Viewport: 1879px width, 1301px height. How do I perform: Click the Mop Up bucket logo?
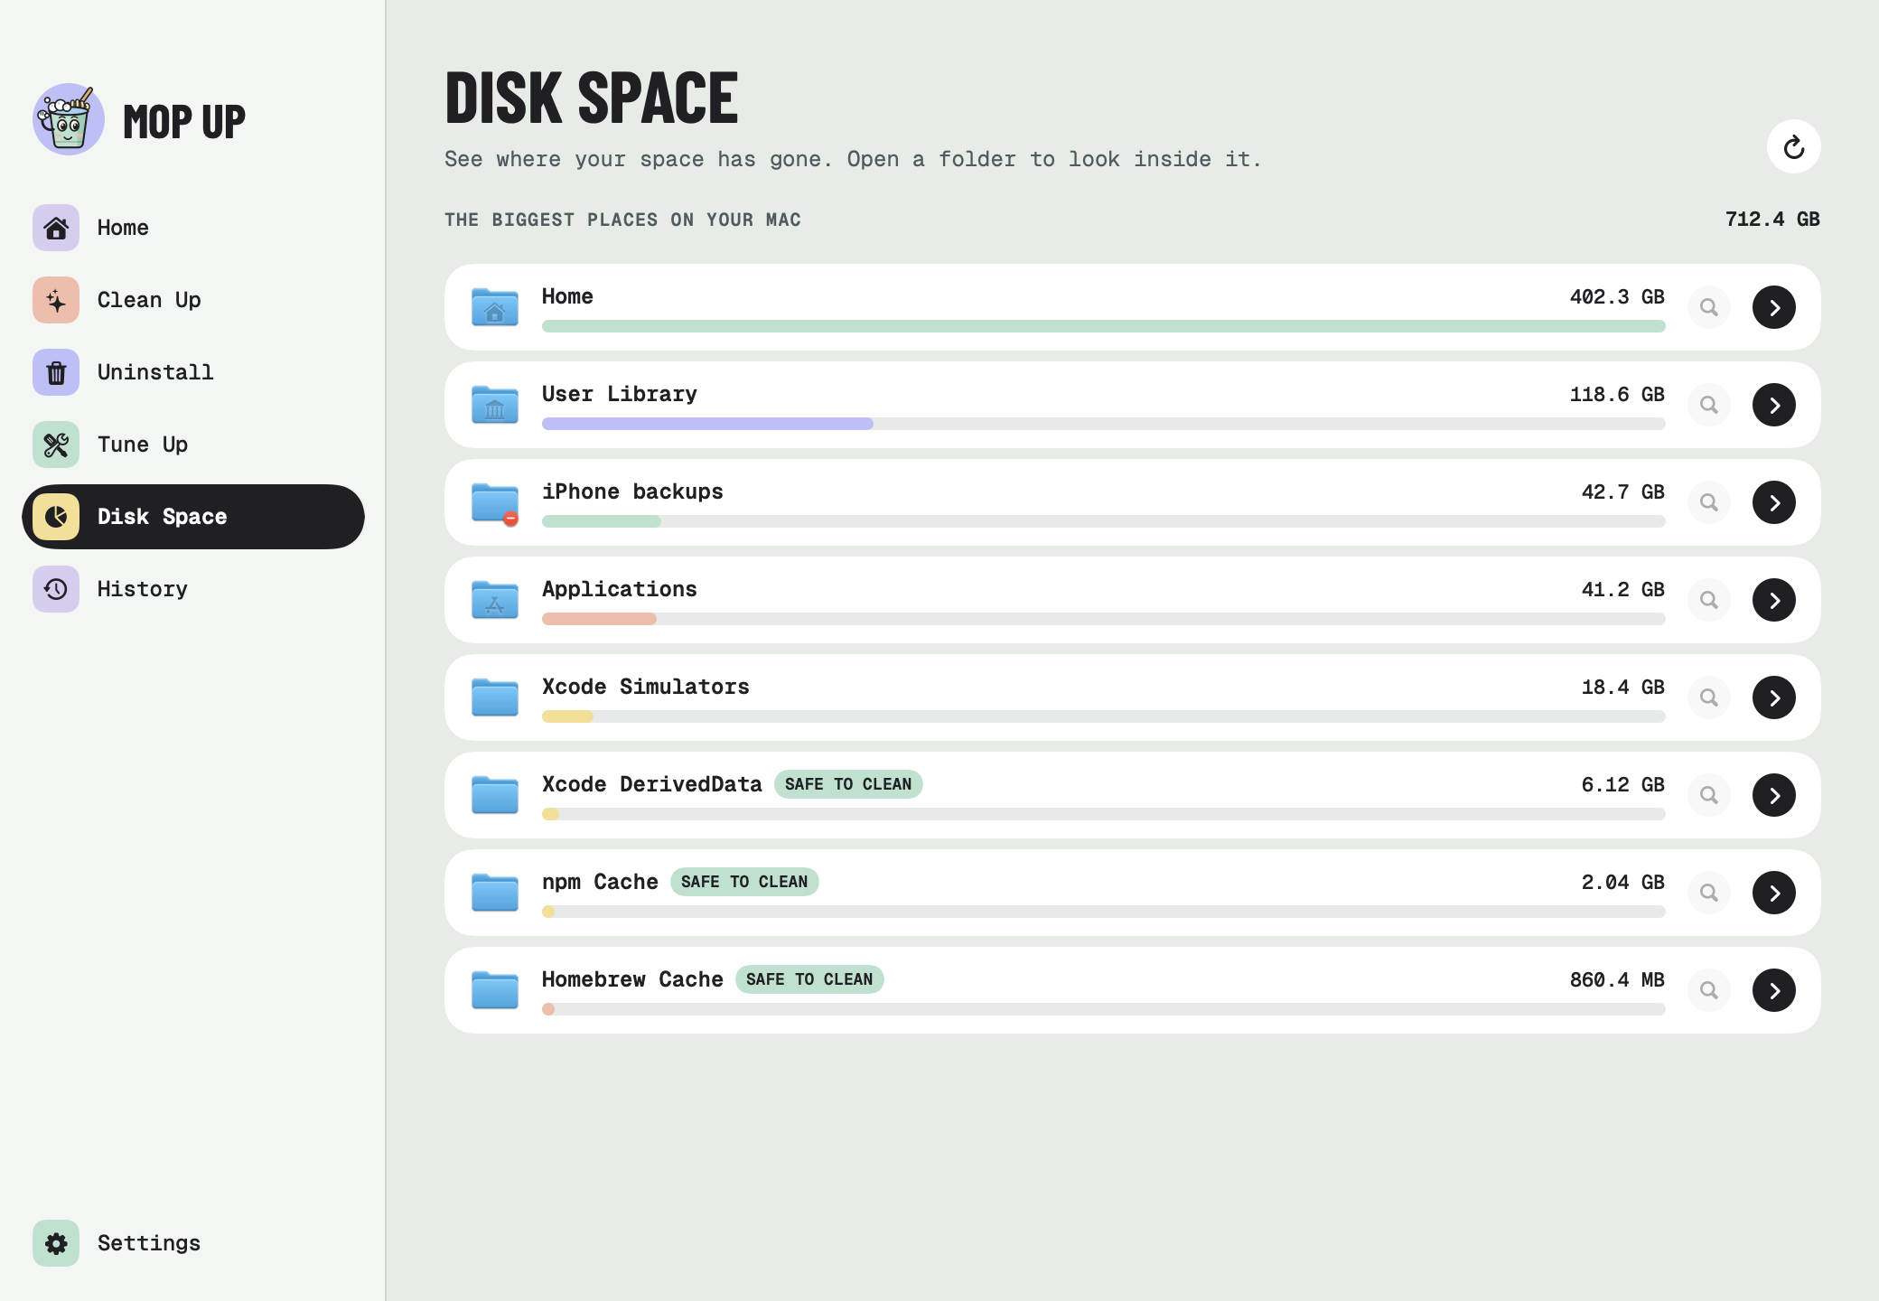(69, 119)
